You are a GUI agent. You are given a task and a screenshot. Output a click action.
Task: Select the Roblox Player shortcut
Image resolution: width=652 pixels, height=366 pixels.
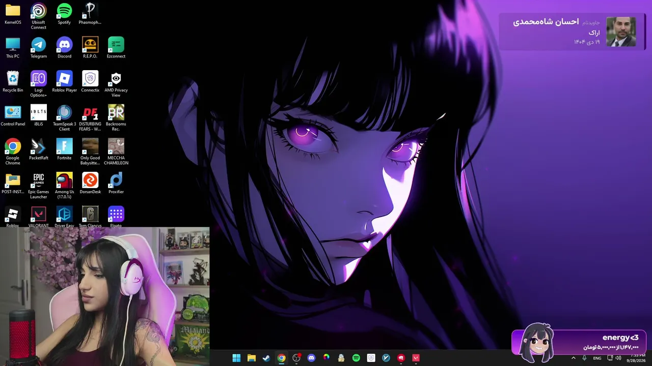(64, 82)
